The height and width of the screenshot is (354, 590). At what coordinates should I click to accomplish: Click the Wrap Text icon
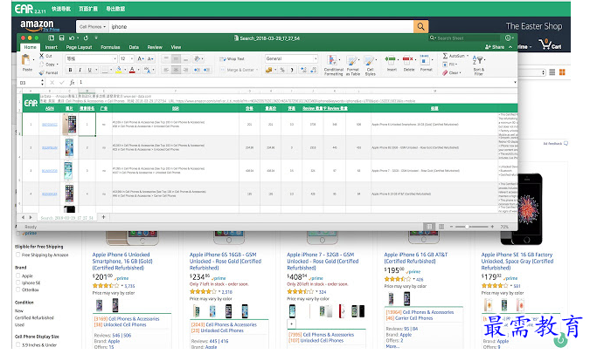click(x=223, y=59)
